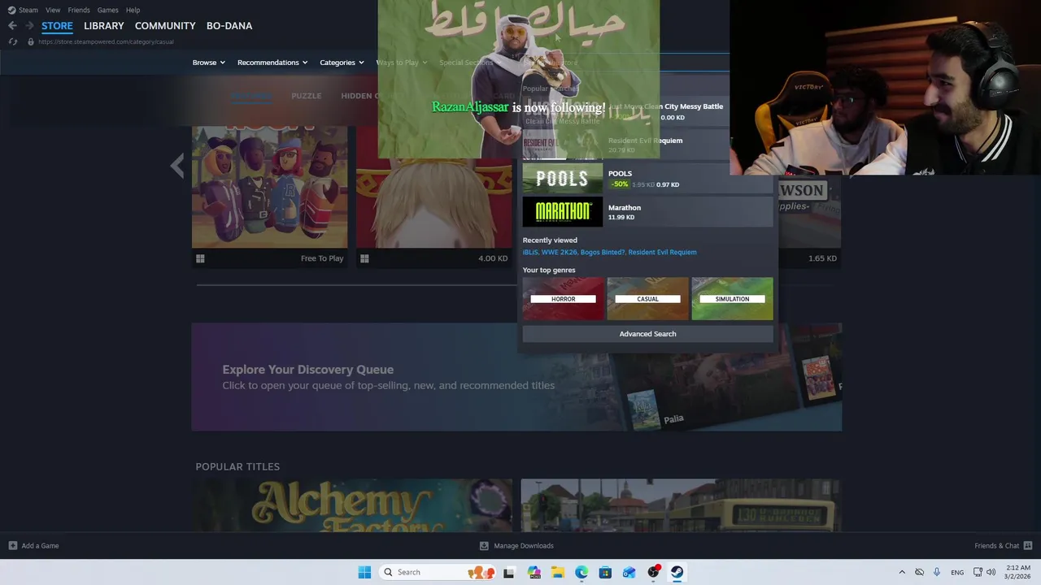Expand the Browse dropdown
Viewport: 1041px width, 585px height.
pyautogui.click(x=209, y=63)
